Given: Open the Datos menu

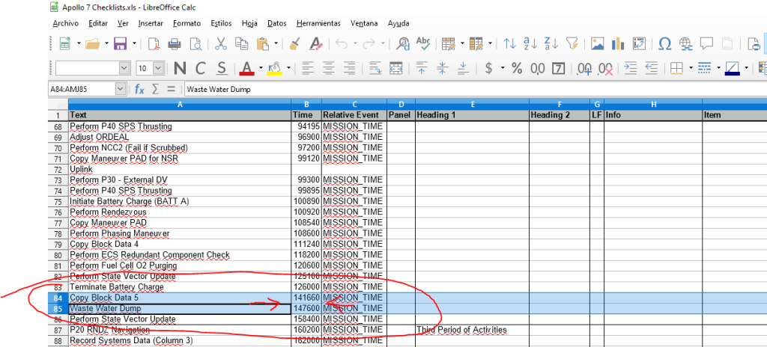Looking at the screenshot, I should click(277, 23).
